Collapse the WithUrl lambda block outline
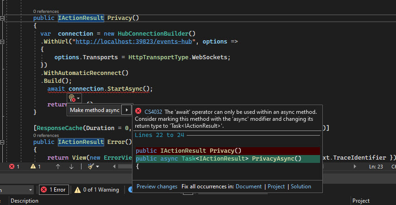This screenshot has height=205, width=396. pyautogui.click(x=3, y=42)
